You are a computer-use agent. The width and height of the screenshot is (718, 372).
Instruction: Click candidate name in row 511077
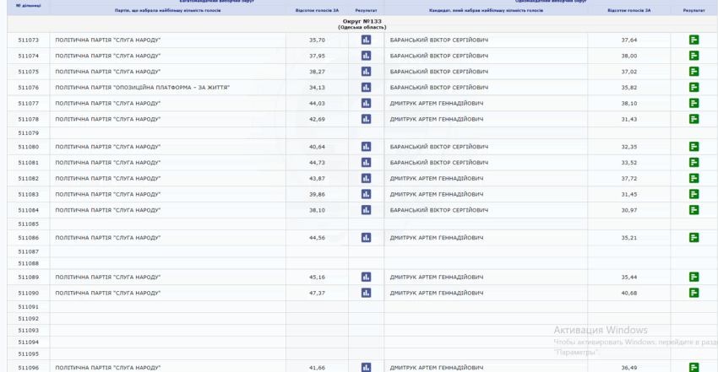tap(437, 103)
